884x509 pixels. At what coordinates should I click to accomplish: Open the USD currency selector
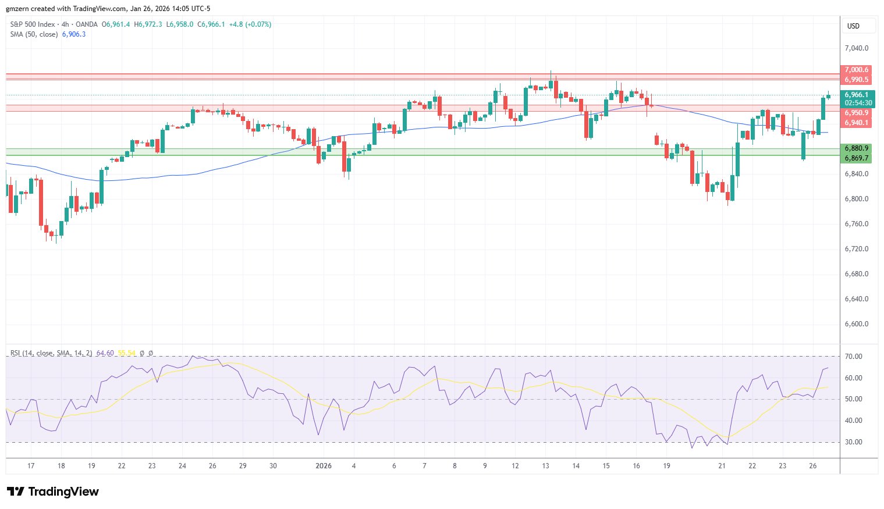click(859, 26)
